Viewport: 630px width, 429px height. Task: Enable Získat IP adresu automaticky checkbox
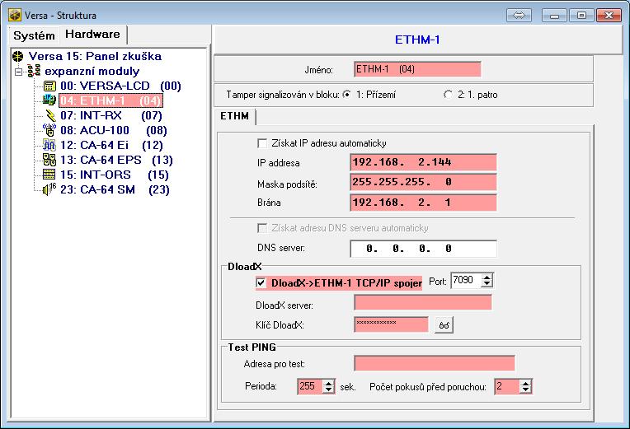(x=262, y=143)
